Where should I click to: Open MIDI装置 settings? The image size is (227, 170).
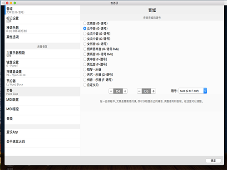click(43, 101)
